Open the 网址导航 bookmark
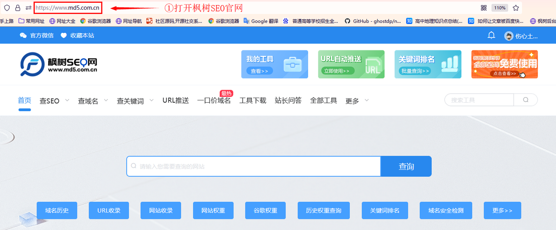The image size is (556, 230). 129,21
